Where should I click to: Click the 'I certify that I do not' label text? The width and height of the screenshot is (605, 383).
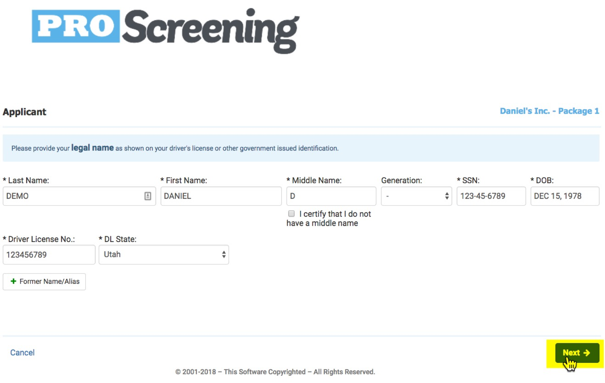pyautogui.click(x=335, y=214)
